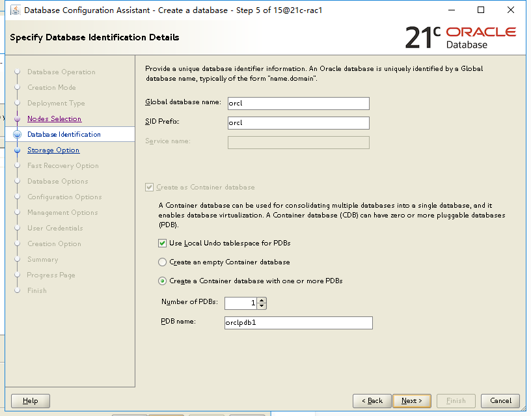Click the SID Prefix label
Viewport: 531px width, 416px height.
(162, 121)
